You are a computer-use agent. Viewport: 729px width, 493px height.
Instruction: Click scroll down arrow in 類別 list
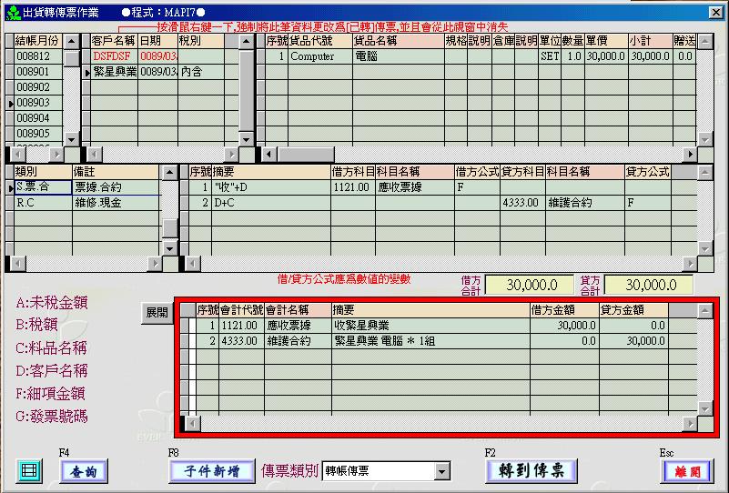tap(169, 247)
